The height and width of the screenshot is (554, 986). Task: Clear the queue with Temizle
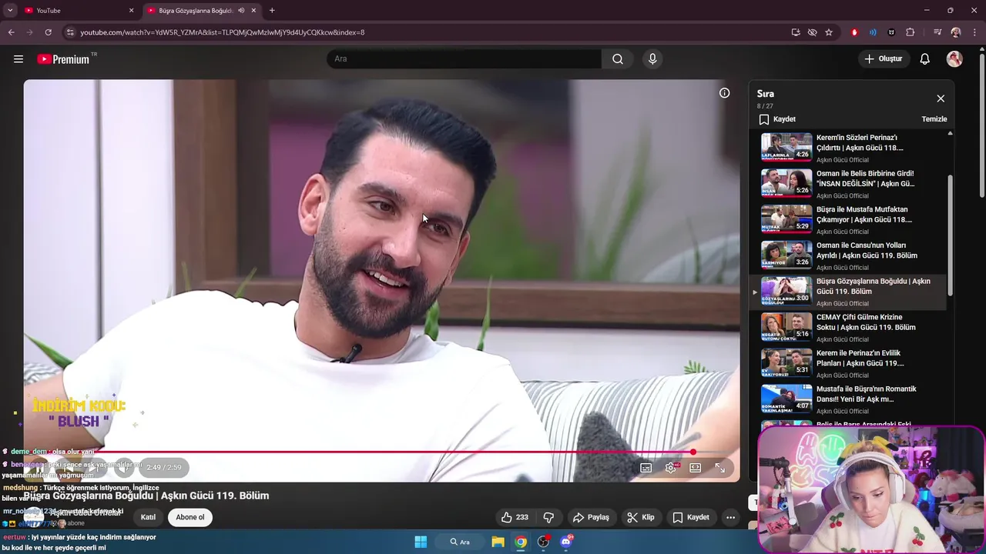[934, 119]
